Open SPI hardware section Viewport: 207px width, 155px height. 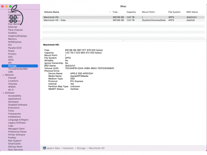[x=10, y=63]
